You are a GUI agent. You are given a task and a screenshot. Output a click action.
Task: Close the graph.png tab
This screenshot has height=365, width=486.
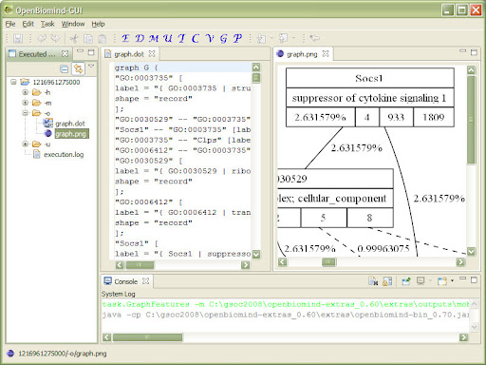326,54
